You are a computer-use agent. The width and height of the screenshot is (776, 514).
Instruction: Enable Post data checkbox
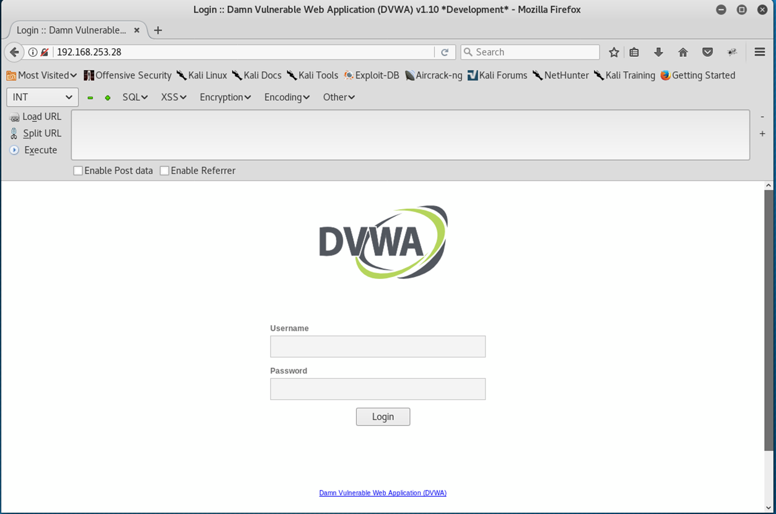[x=78, y=171]
